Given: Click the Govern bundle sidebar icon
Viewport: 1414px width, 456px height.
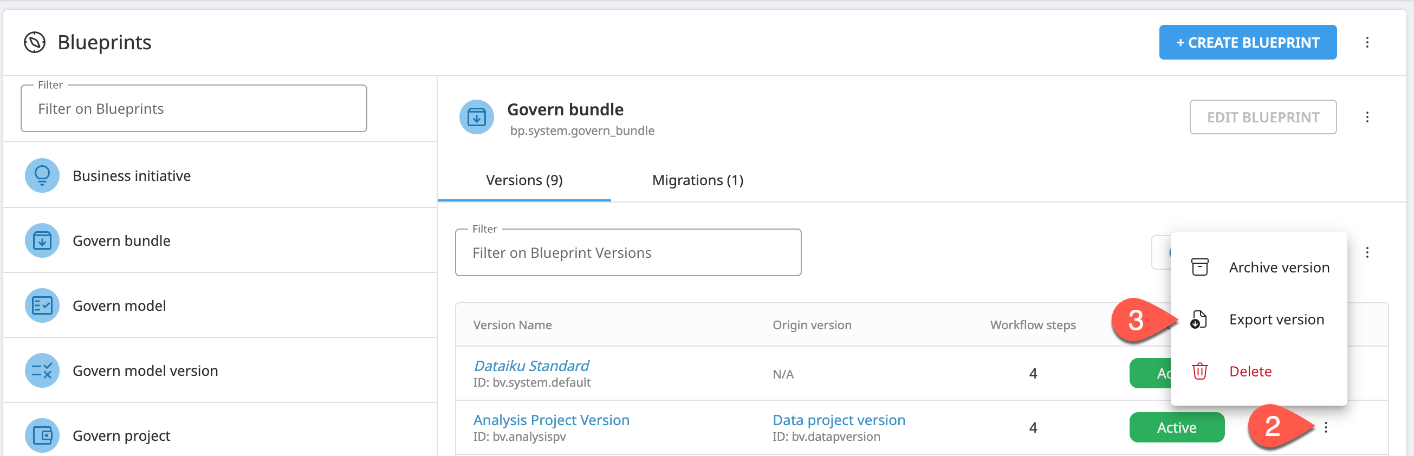Looking at the screenshot, I should tap(42, 240).
